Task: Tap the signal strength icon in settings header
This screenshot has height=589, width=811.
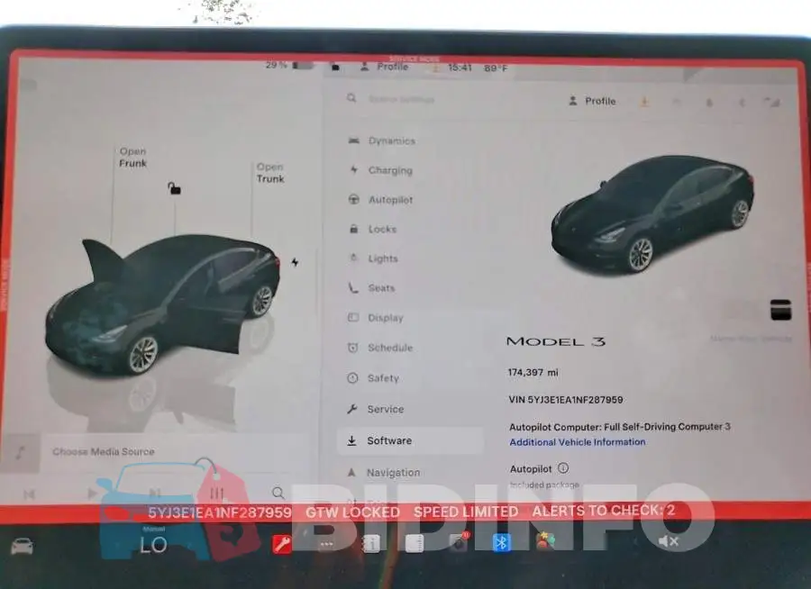Action: point(773,103)
